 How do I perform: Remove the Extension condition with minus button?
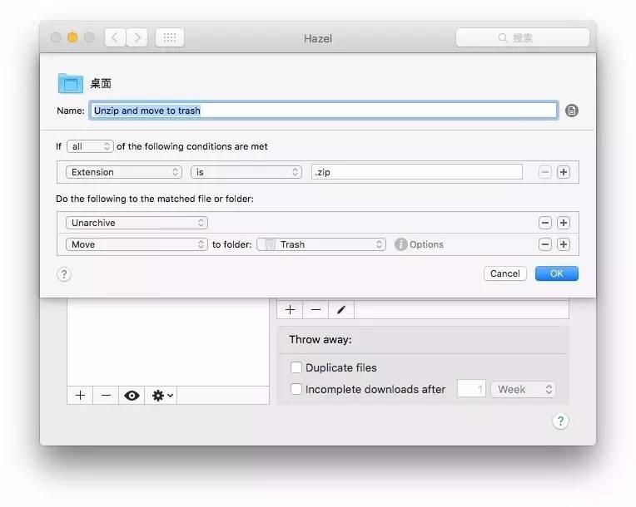pyautogui.click(x=544, y=172)
